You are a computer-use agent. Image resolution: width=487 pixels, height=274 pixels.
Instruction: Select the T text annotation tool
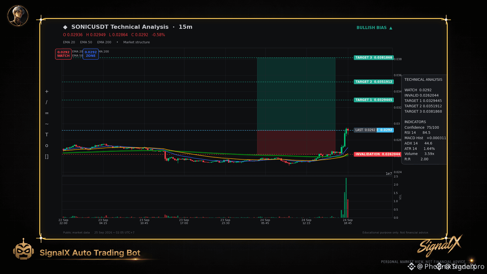(x=47, y=135)
